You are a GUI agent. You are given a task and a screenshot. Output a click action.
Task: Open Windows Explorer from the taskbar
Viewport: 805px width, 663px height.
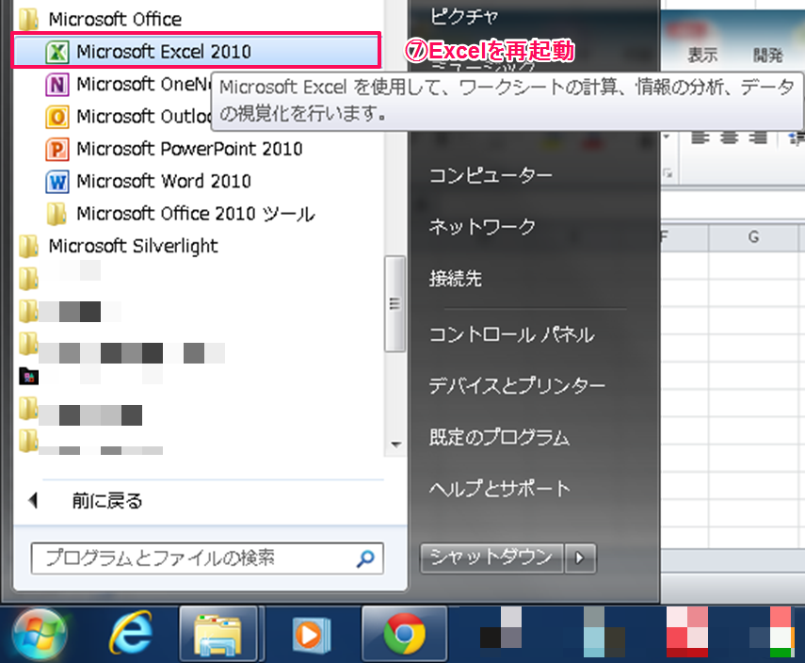[x=218, y=635]
